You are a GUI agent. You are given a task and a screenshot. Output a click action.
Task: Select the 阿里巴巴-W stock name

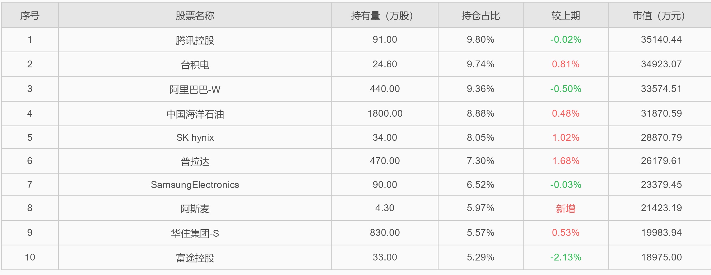tap(195, 89)
